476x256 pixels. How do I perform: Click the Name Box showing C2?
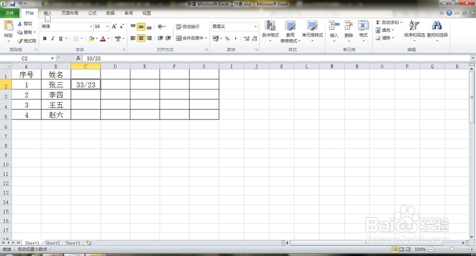(x=26, y=58)
